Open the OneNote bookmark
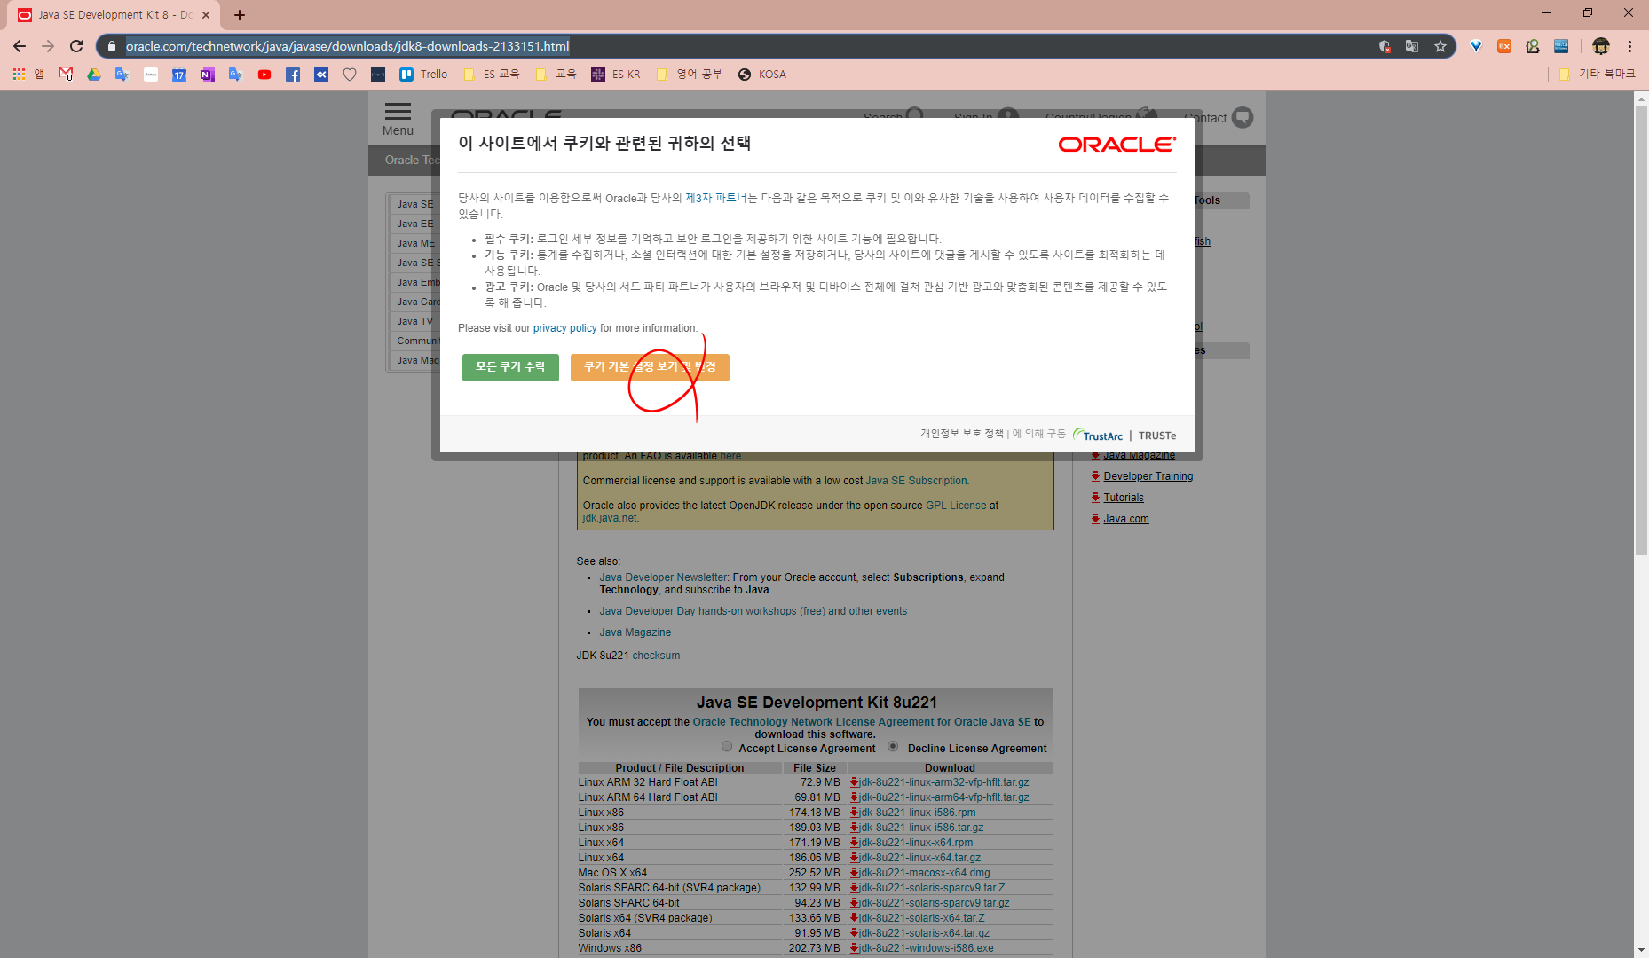 [x=208, y=75]
